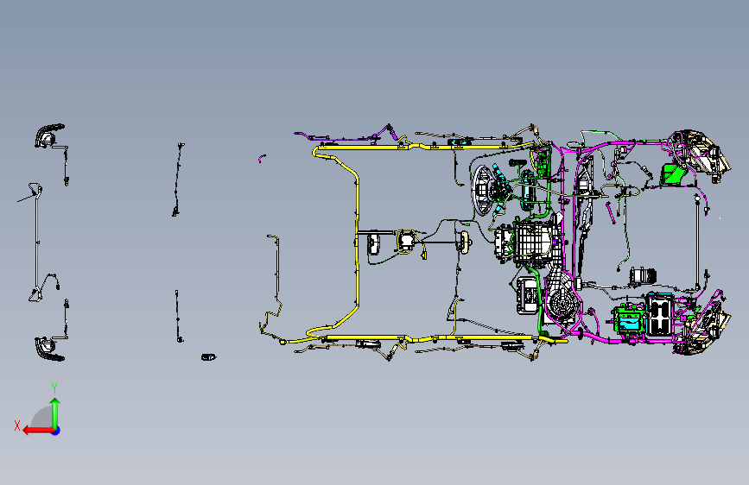
Task: Select the gray compressor unit
Action: (x=643, y=277)
